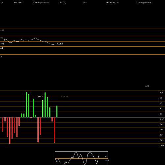This screenshot has width=165, height=165.
Task: Click the '48' value beside the mini chart
Action: (x=106, y=156)
